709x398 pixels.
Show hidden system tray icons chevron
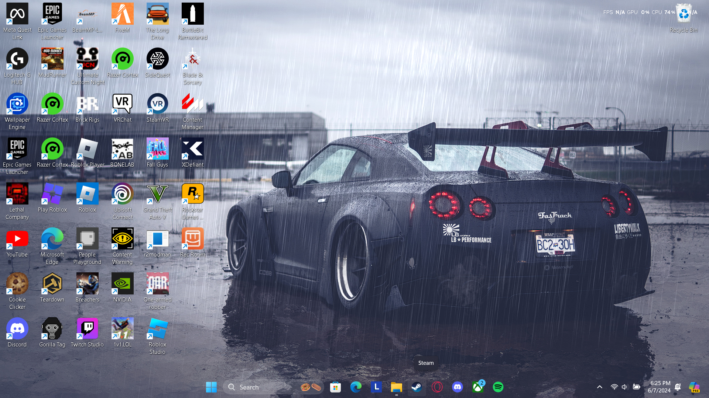click(600, 387)
